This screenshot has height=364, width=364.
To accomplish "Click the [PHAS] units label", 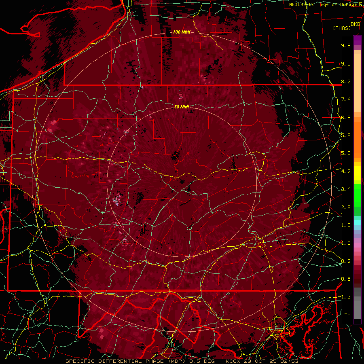I will click(x=342, y=28).
